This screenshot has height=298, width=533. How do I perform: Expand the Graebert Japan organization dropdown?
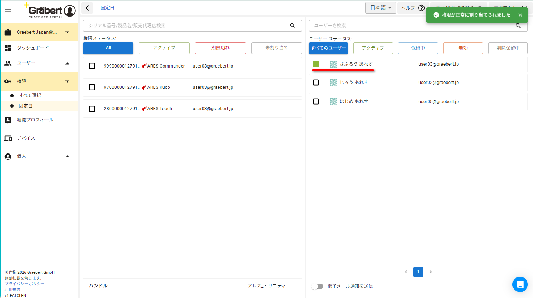tap(67, 32)
